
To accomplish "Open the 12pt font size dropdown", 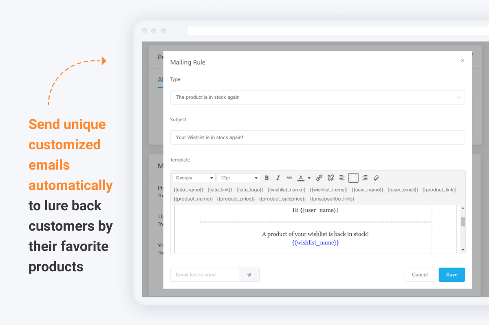I will pos(238,178).
